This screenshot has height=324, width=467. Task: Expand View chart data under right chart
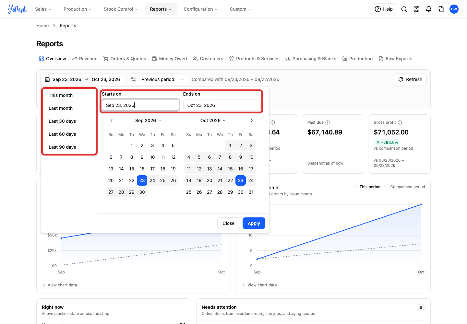(x=260, y=285)
